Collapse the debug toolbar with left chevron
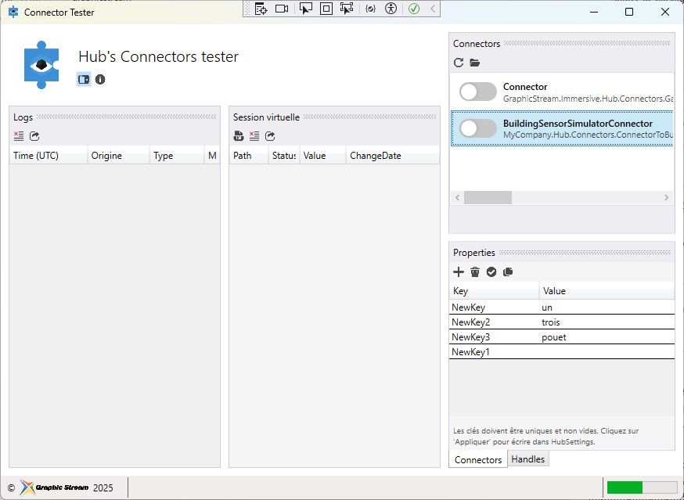The width and height of the screenshot is (684, 500). click(433, 9)
